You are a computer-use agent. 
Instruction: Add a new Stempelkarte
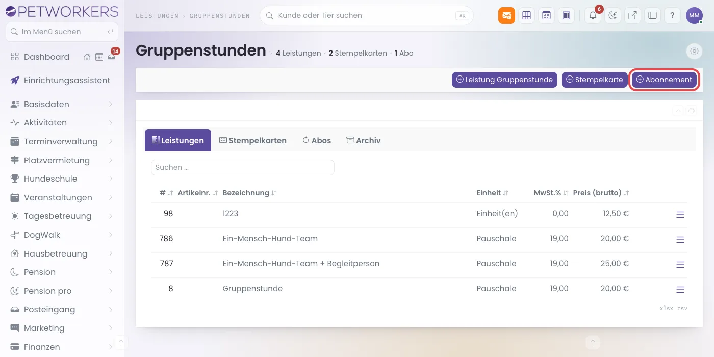click(x=595, y=80)
